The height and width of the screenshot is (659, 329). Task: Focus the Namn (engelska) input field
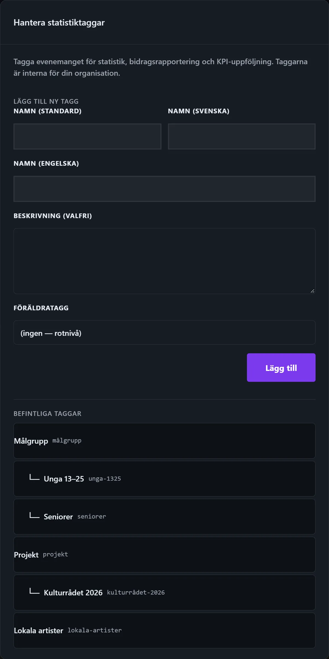coord(164,189)
